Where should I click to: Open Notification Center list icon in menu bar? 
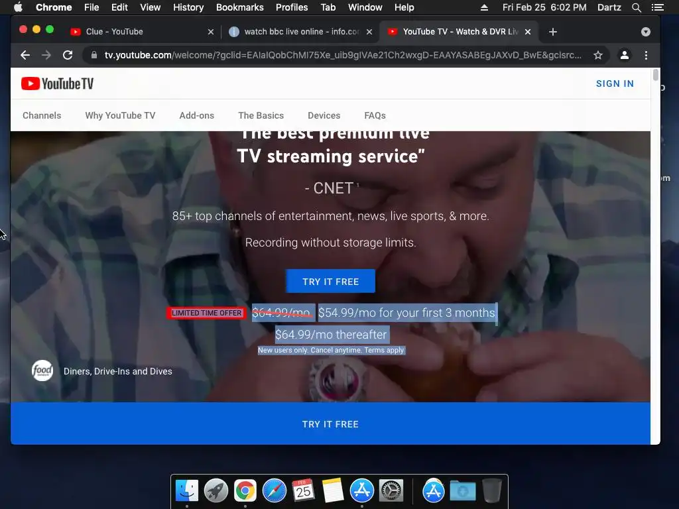[658, 7]
